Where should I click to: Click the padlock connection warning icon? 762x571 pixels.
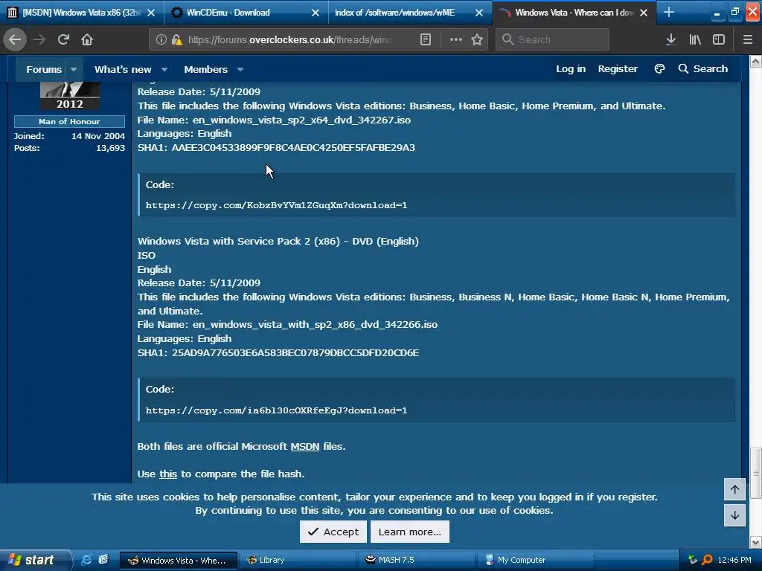pyautogui.click(x=176, y=39)
